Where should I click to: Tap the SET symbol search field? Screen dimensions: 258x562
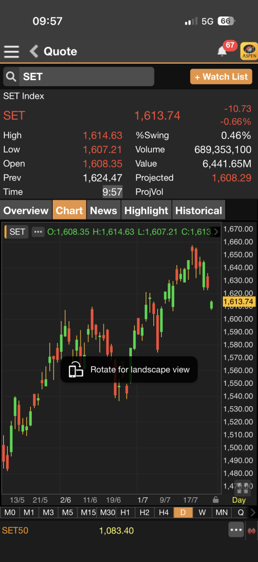click(x=87, y=76)
